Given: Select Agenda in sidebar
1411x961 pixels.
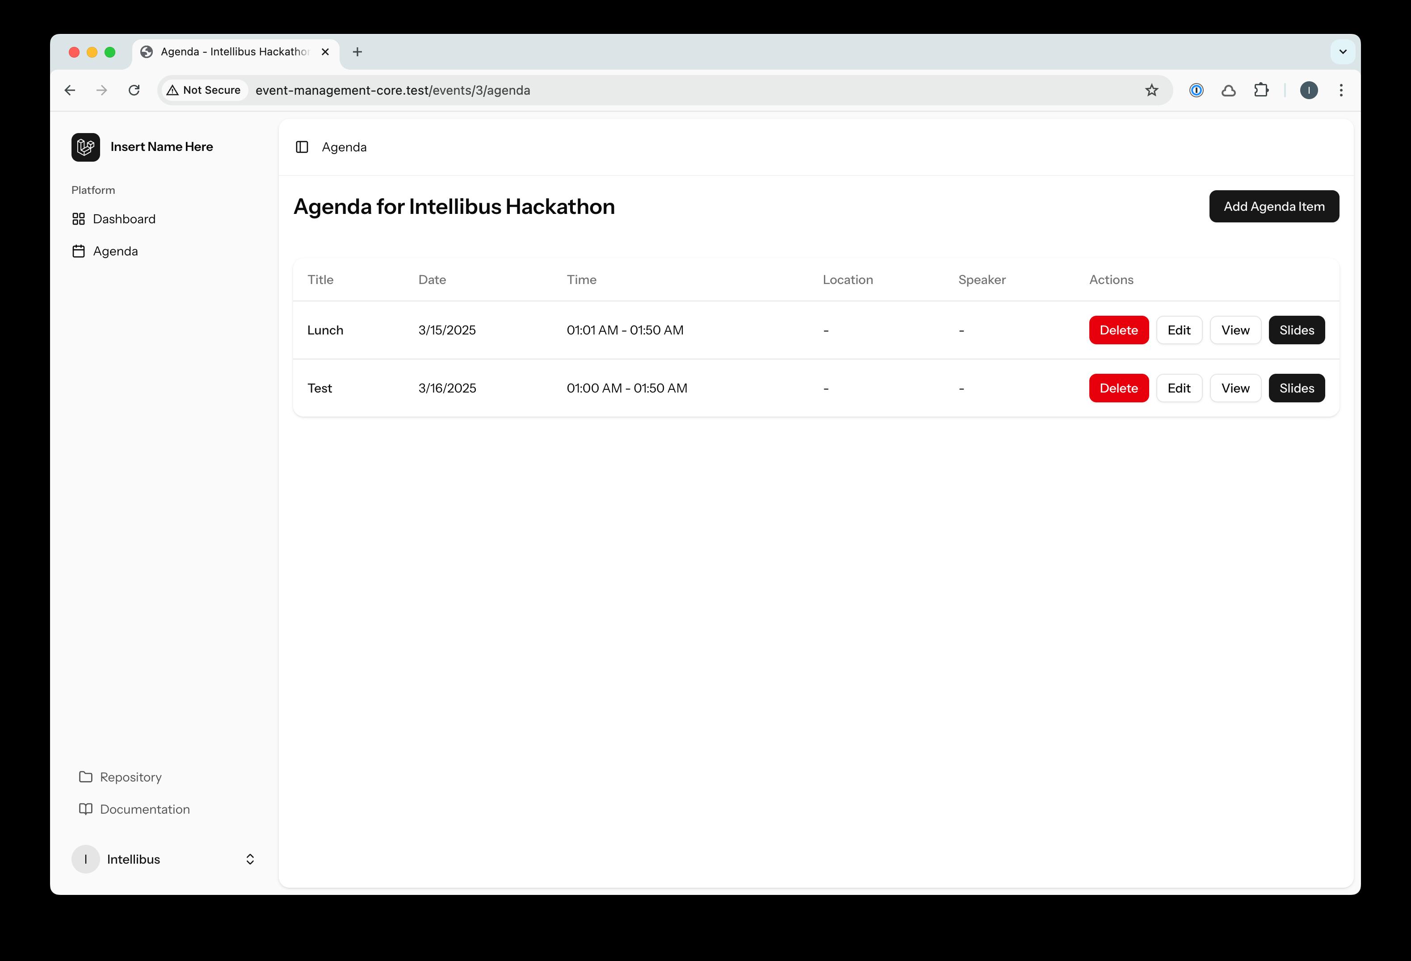Looking at the screenshot, I should point(115,251).
